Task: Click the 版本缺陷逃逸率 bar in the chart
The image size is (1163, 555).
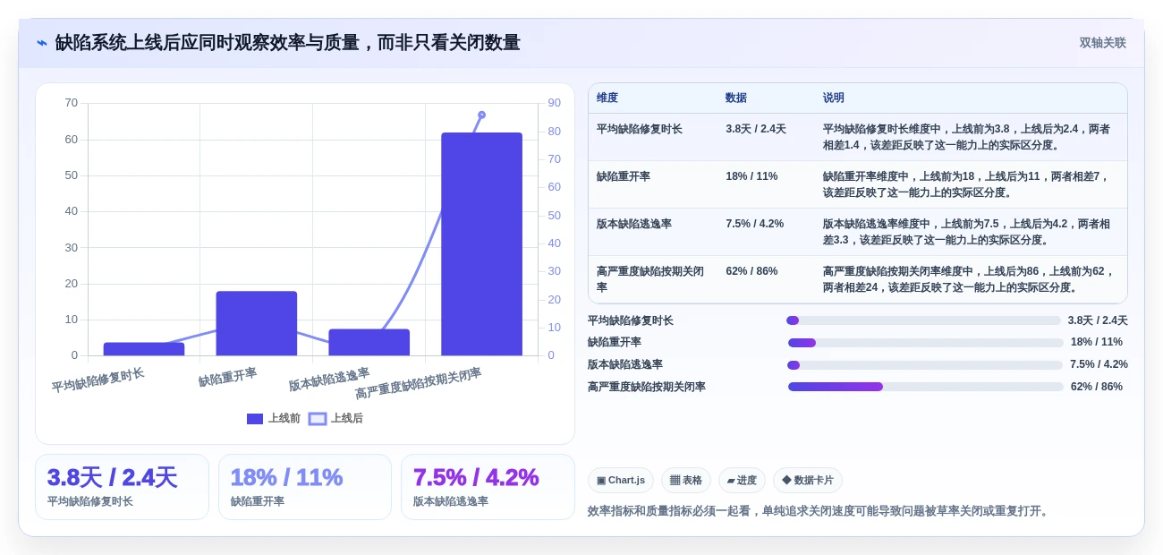Action: click(x=369, y=342)
